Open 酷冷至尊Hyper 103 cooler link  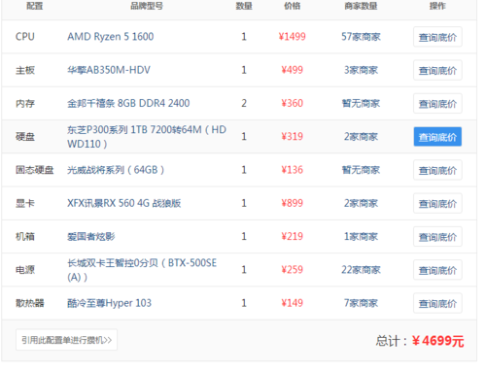click(x=109, y=303)
